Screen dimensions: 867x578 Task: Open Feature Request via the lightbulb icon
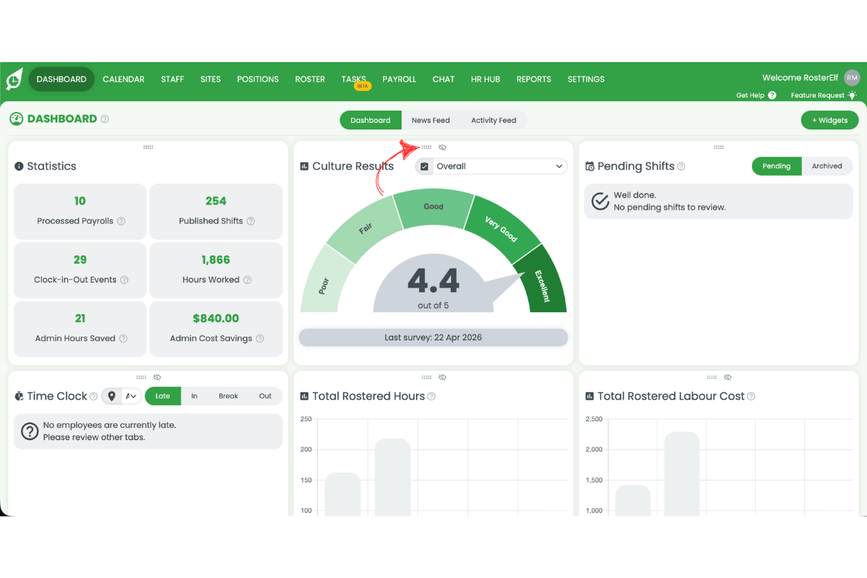(853, 95)
